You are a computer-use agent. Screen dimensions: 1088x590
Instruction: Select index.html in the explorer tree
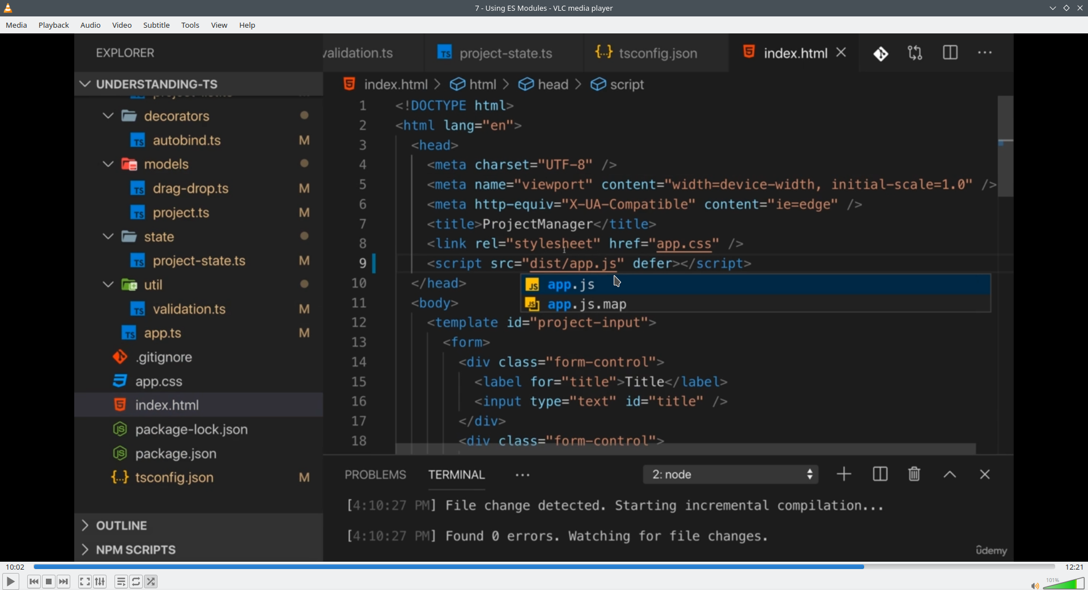click(x=198, y=405)
